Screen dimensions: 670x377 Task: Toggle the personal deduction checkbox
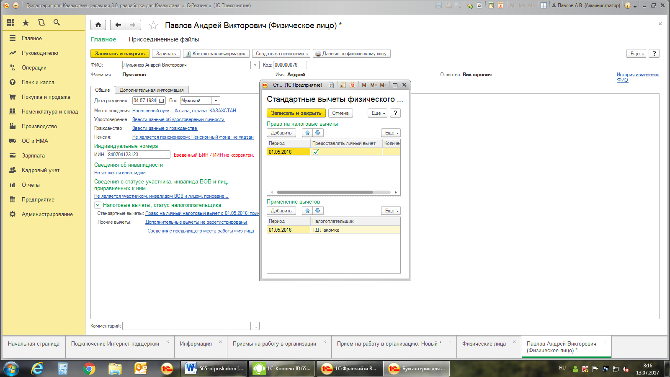316,152
